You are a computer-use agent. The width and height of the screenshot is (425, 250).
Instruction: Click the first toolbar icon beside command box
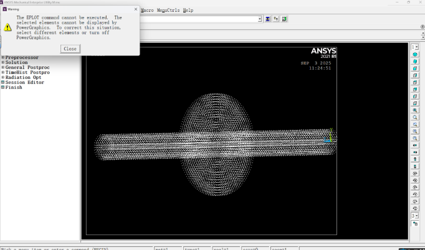coord(268,19)
